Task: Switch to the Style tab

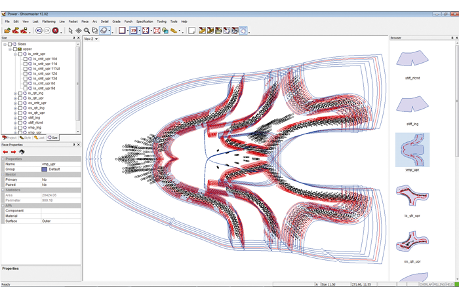Action: tap(26, 138)
